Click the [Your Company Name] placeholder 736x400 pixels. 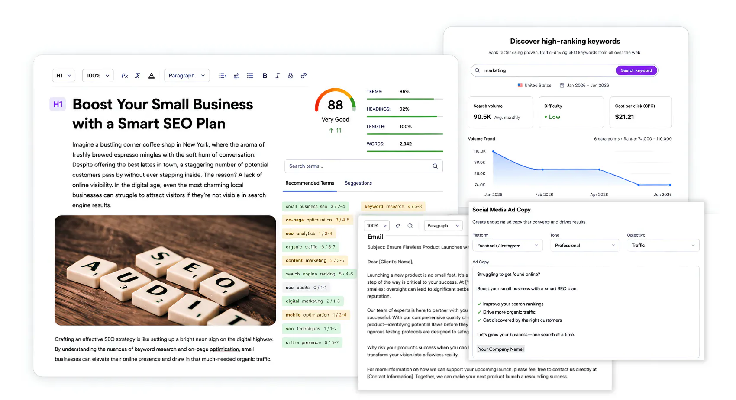pyautogui.click(x=500, y=349)
